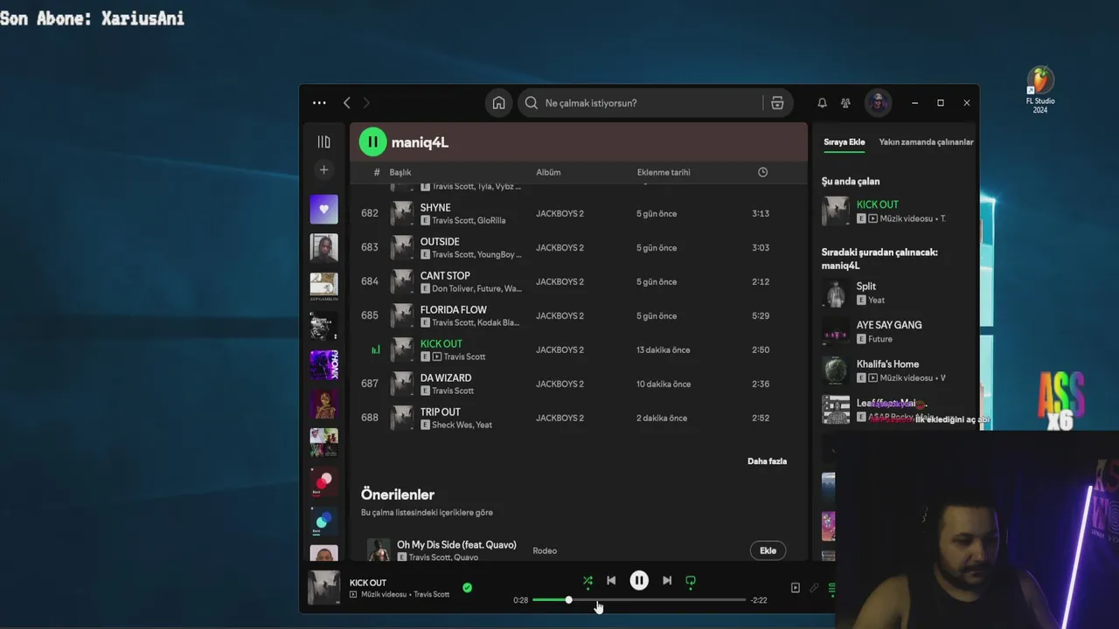Skip to previous track

coord(611,580)
